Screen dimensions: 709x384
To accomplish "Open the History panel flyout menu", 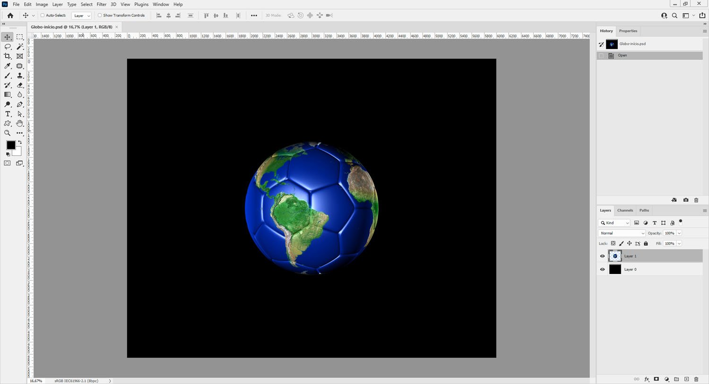I will click(x=705, y=31).
